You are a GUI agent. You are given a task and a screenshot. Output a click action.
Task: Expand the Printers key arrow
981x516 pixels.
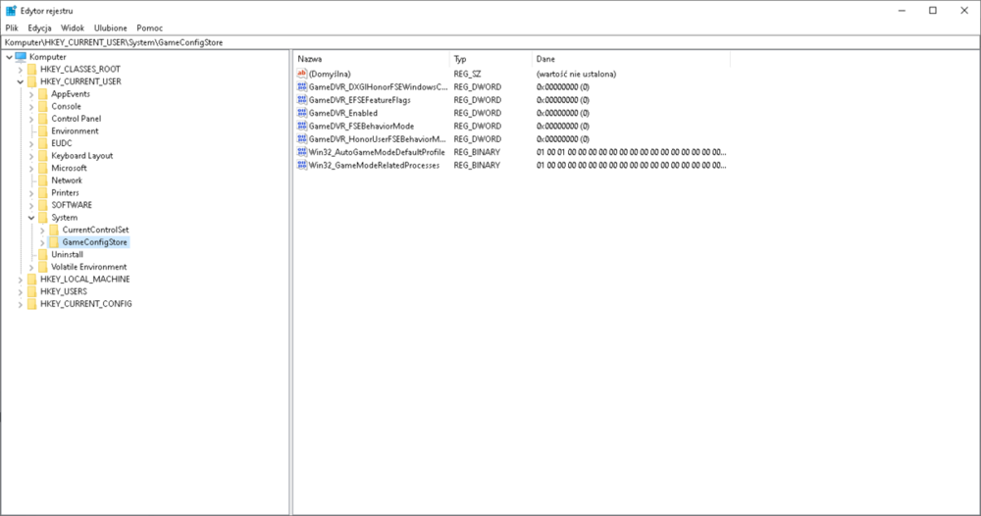(31, 193)
